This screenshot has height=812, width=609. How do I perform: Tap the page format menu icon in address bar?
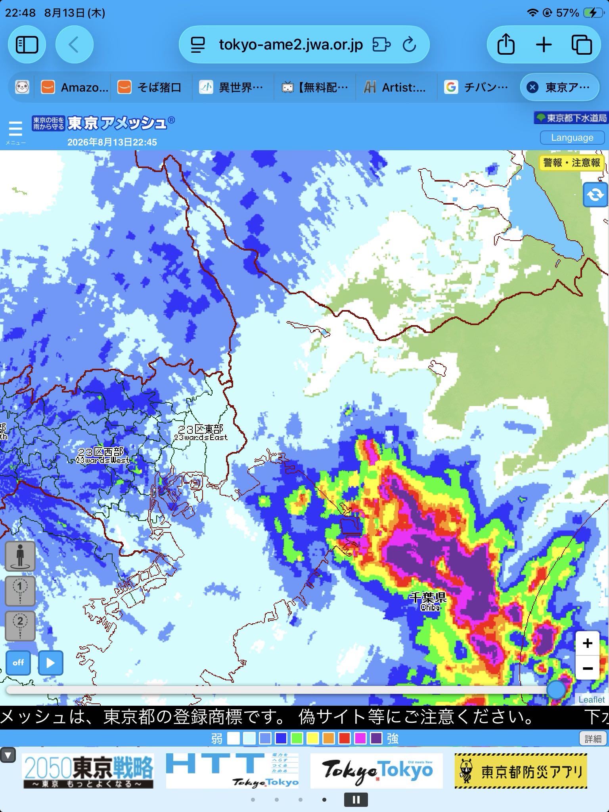pyautogui.click(x=197, y=44)
